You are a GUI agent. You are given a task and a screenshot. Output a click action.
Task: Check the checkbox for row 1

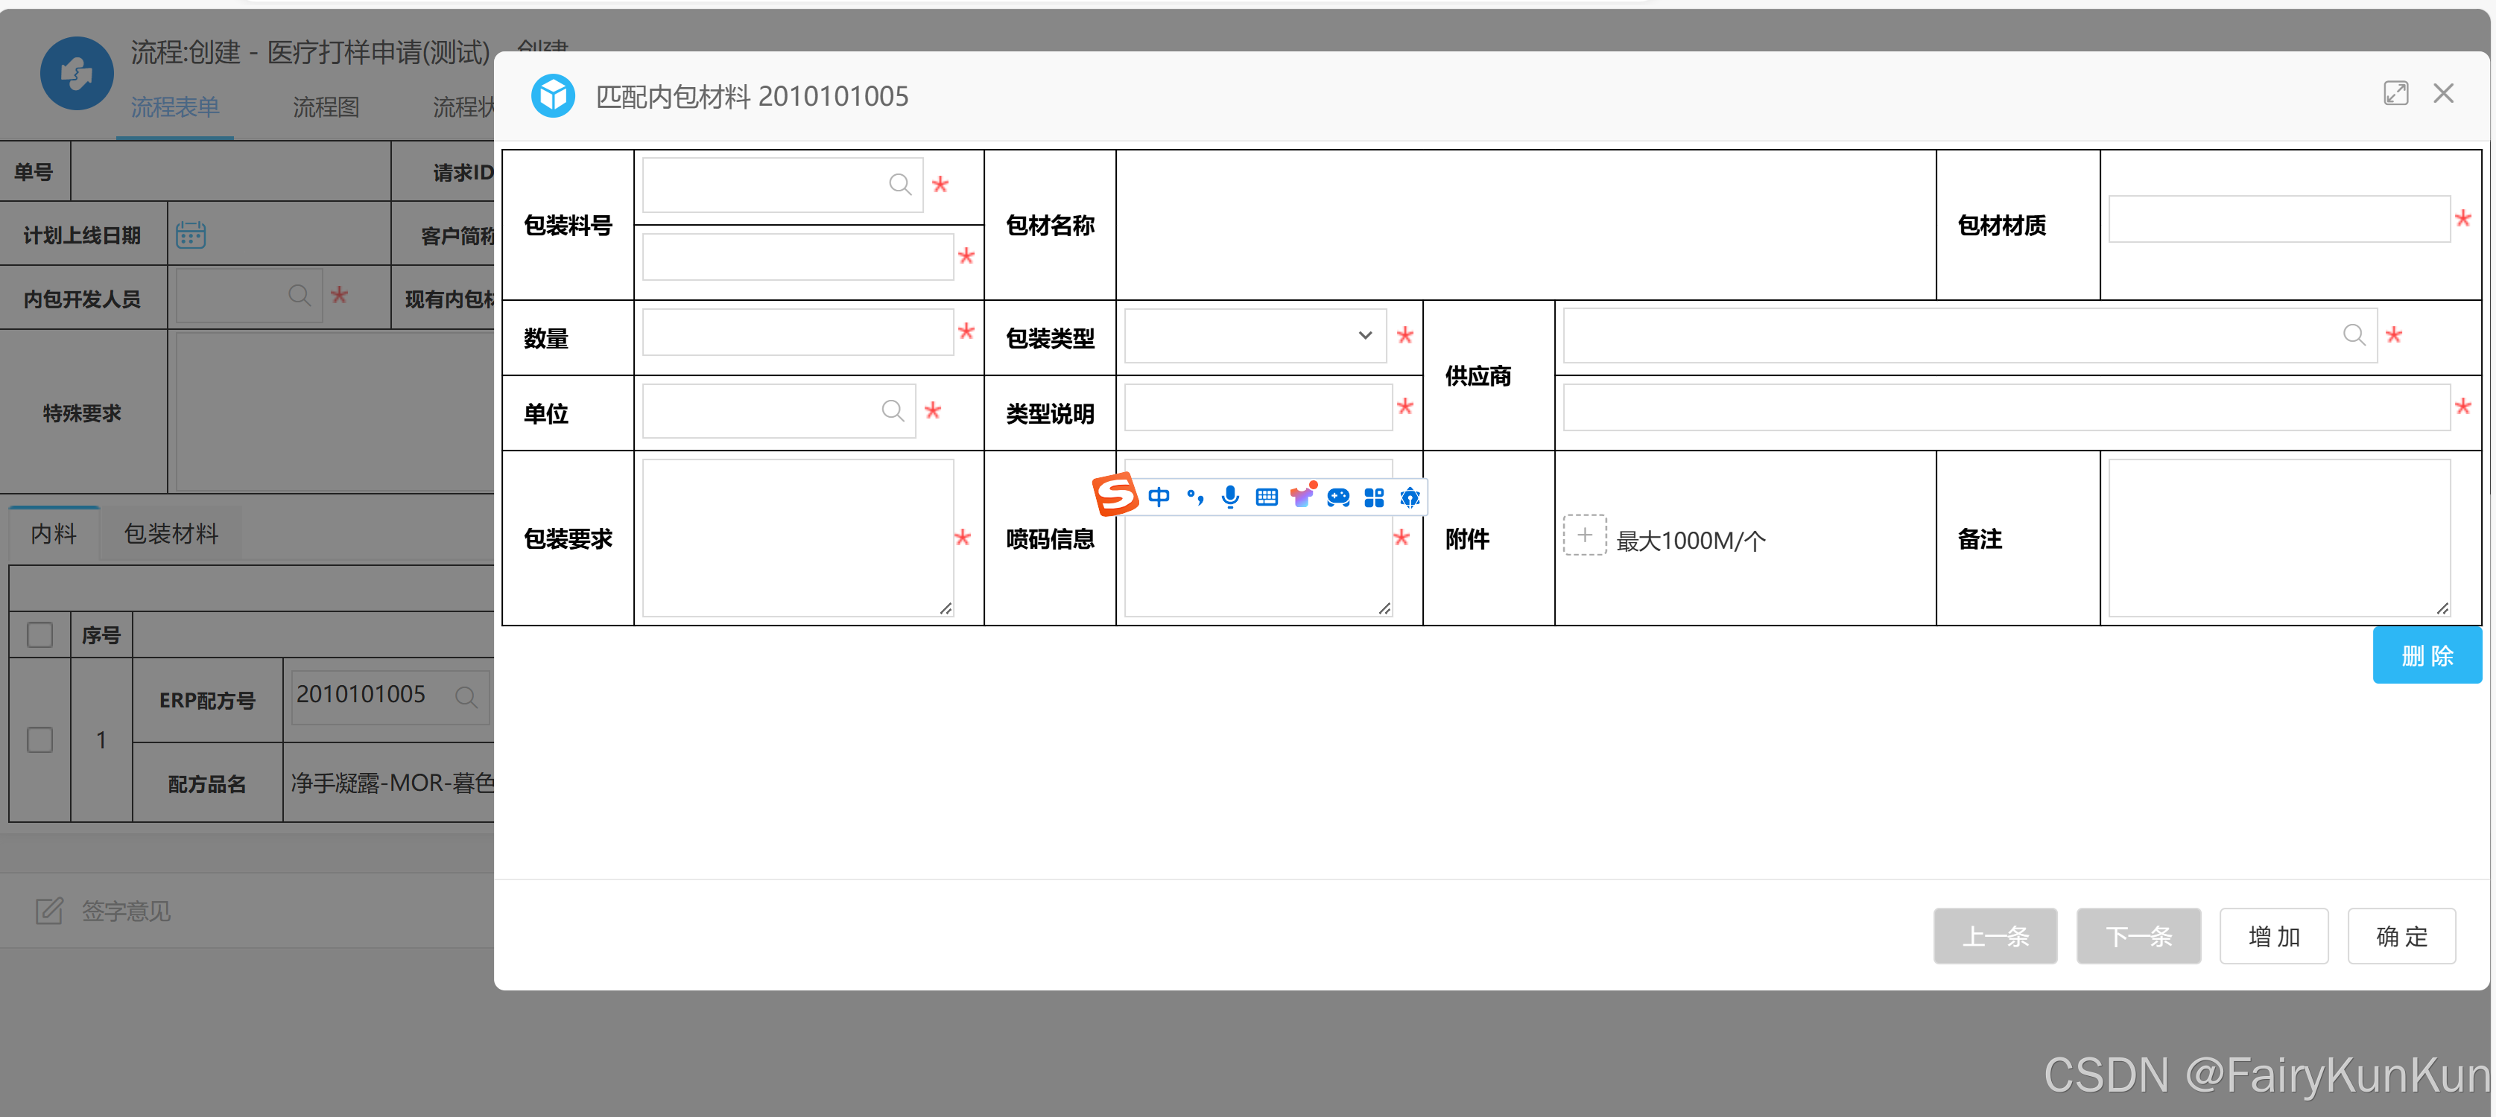pyautogui.click(x=39, y=739)
